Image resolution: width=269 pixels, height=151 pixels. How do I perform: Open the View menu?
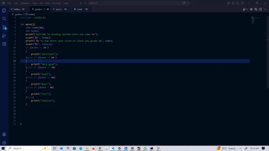34,3
